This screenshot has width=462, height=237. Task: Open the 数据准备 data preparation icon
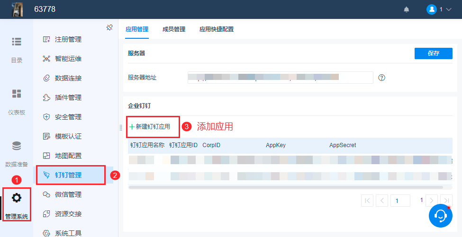click(17, 146)
